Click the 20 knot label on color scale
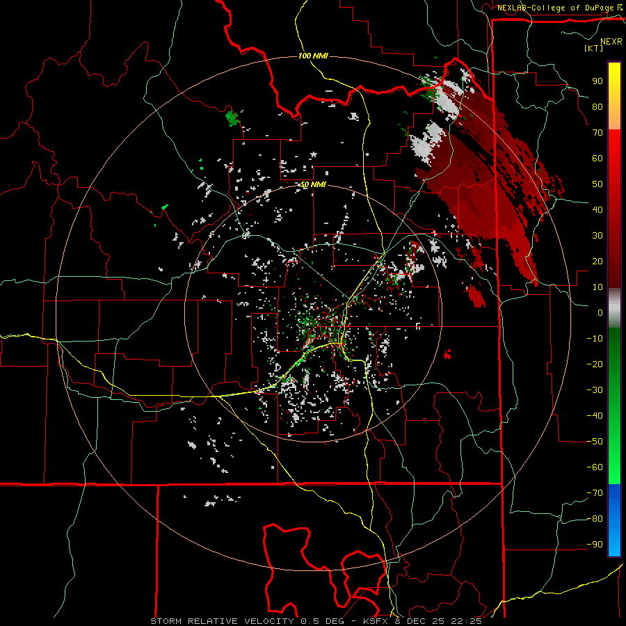Image resolution: width=626 pixels, height=626 pixels. coord(597,261)
